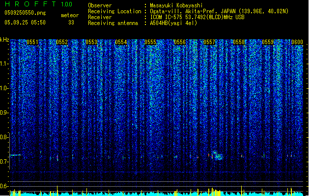The height and width of the screenshot is (196, 309).
Task: Click observer name Masayuki Kobayashi
Action: click(176, 5)
